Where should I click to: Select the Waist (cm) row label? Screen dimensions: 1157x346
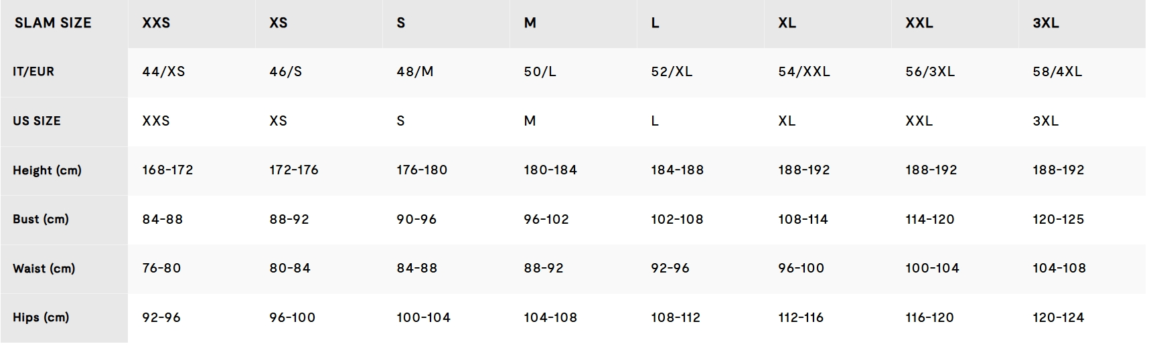coord(44,269)
